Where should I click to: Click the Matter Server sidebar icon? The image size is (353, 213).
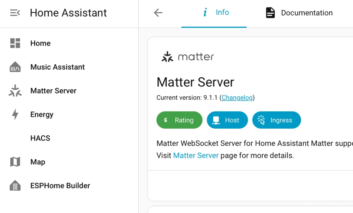coord(15,91)
